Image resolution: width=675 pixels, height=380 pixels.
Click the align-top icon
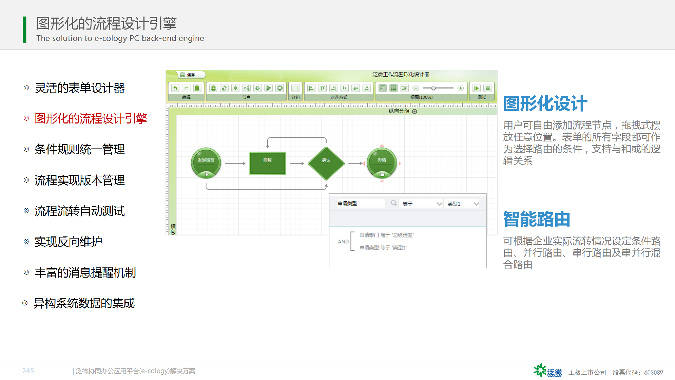[322, 88]
